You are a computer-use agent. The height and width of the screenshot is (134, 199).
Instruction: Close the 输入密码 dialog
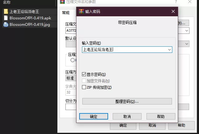coord(173,11)
